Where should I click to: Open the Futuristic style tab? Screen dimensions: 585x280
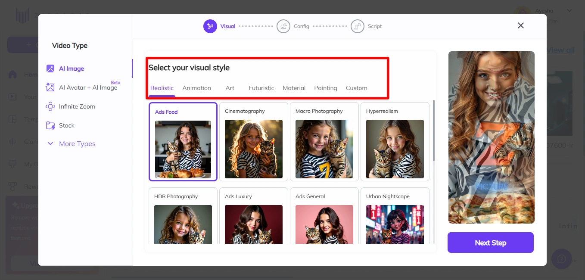click(x=261, y=88)
